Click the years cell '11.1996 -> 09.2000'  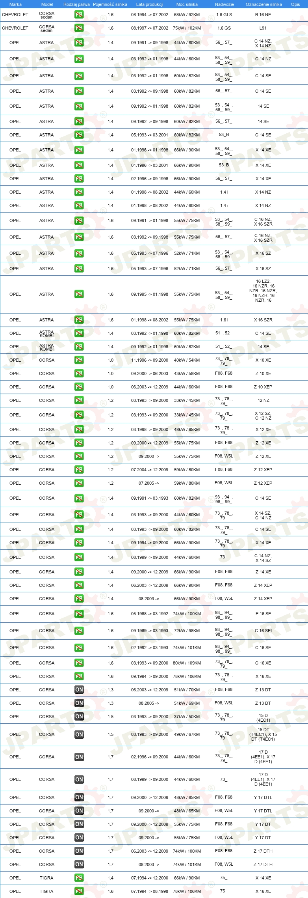[x=150, y=360]
